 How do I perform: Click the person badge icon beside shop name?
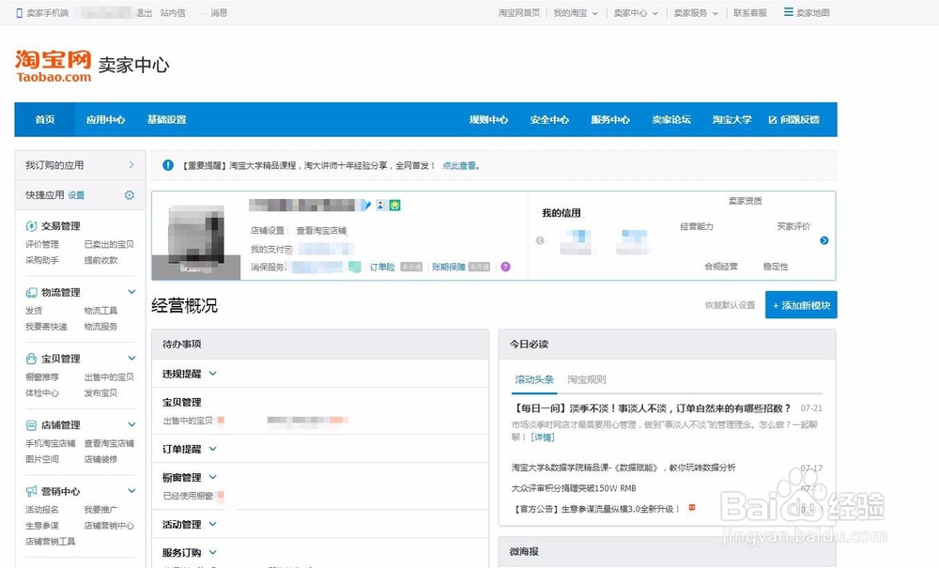coord(381,206)
